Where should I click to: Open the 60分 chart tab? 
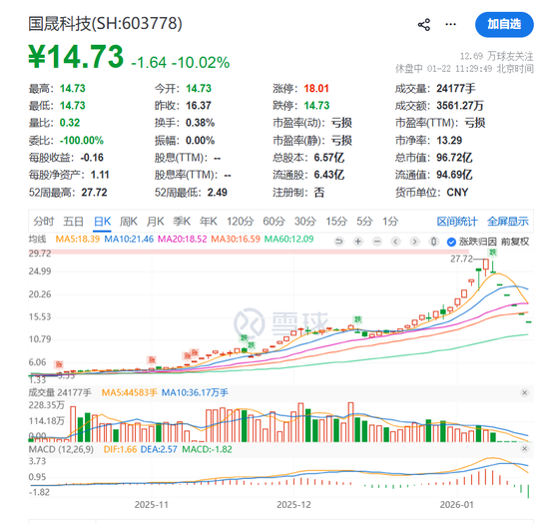pyautogui.click(x=274, y=222)
